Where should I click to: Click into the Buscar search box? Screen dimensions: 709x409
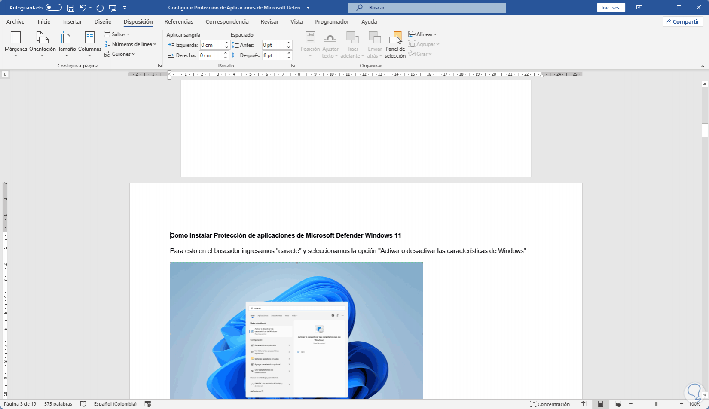pos(426,8)
